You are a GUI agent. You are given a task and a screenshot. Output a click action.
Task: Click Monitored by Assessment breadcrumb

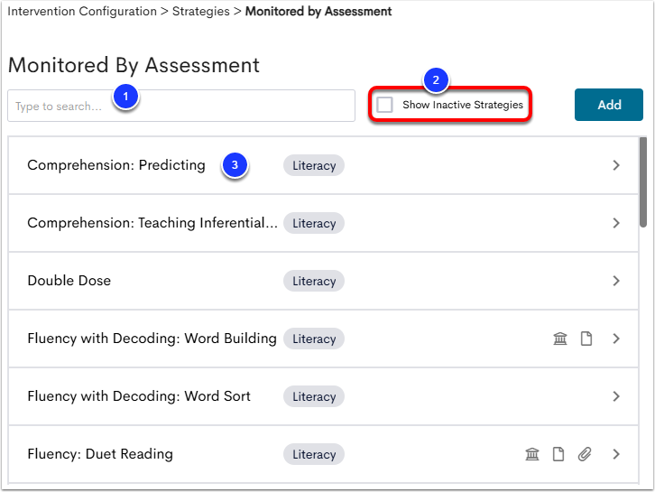[x=318, y=12]
